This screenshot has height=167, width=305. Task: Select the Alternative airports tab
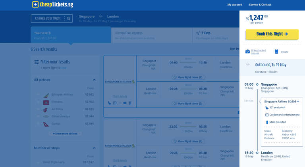[152, 35]
